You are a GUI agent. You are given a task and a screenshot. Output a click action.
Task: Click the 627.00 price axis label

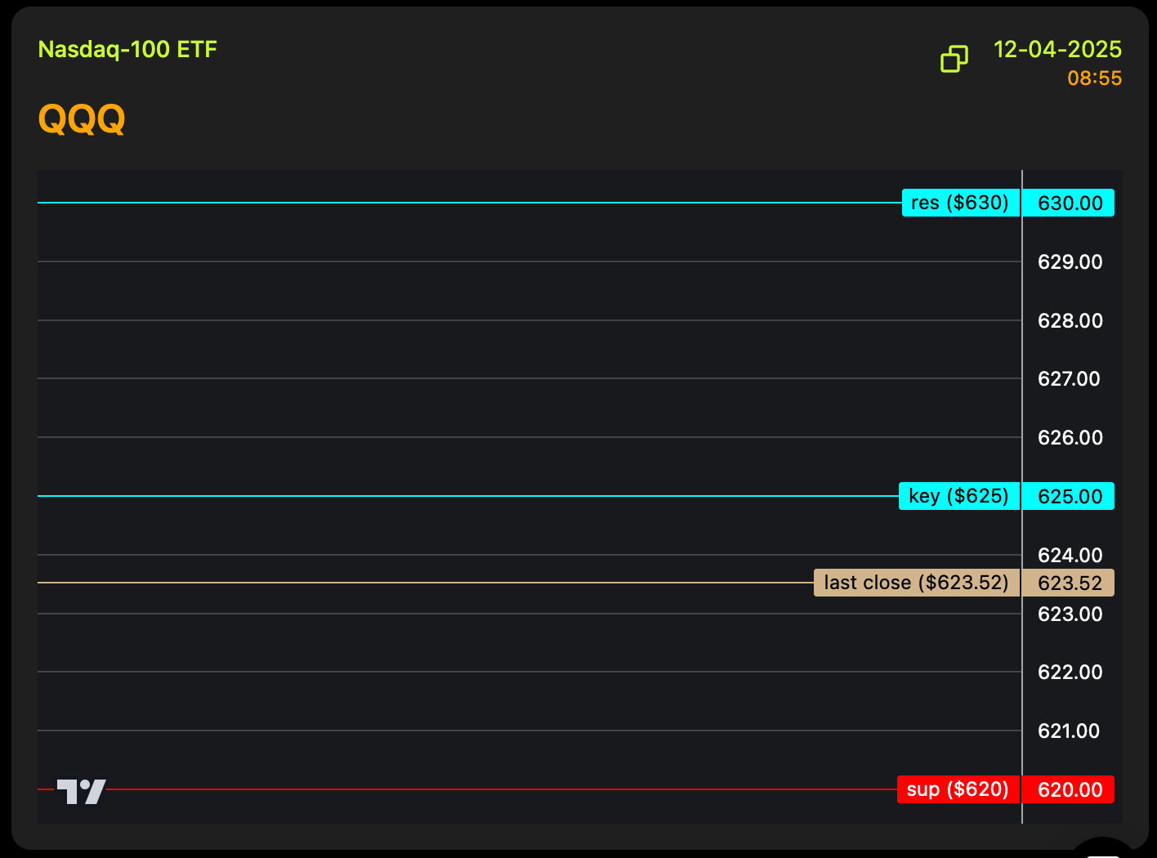(1070, 379)
